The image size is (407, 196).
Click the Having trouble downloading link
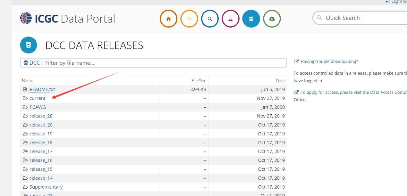[x=329, y=61]
